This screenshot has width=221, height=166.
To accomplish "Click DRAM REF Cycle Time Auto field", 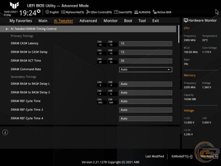I will coord(146,101).
